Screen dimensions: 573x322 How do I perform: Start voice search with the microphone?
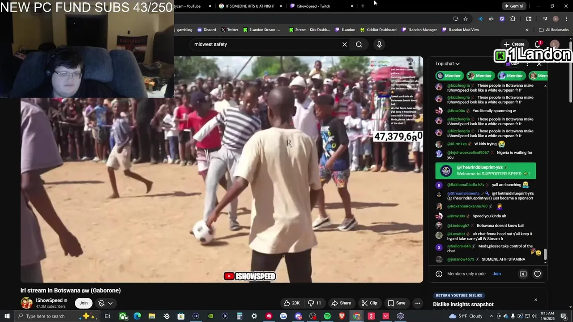379,44
